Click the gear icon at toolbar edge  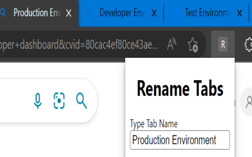point(248,44)
